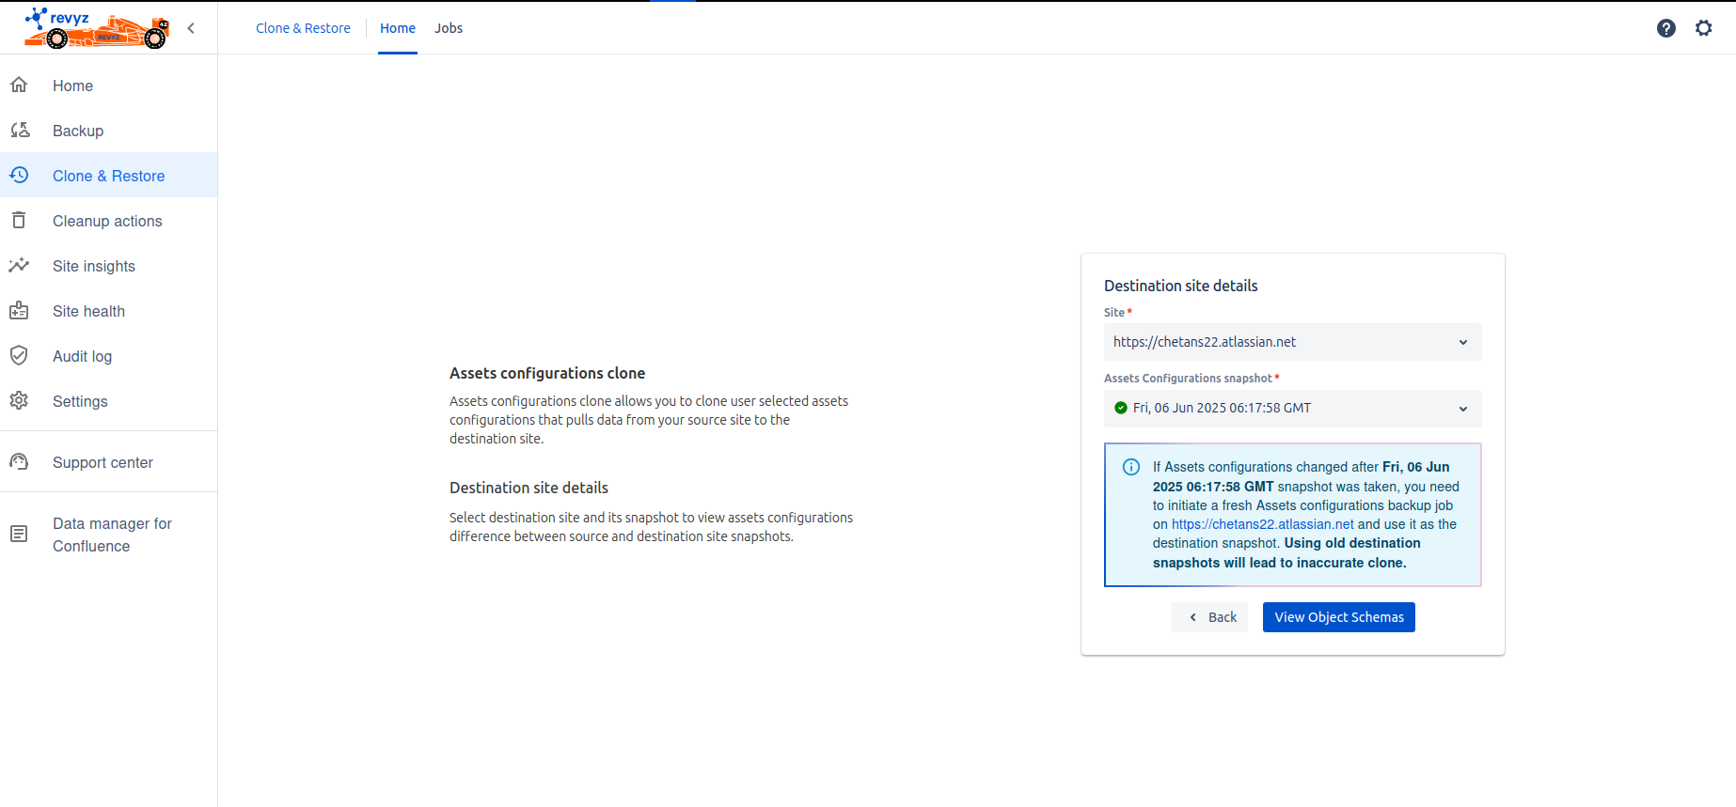Open the Assets Configurations snapshot dropdown
The height and width of the screenshot is (807, 1736).
coord(1291,409)
